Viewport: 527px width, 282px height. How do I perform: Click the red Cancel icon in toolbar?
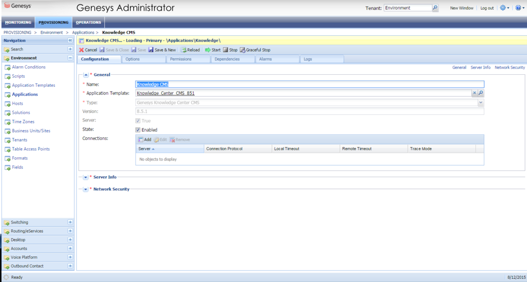(81, 50)
